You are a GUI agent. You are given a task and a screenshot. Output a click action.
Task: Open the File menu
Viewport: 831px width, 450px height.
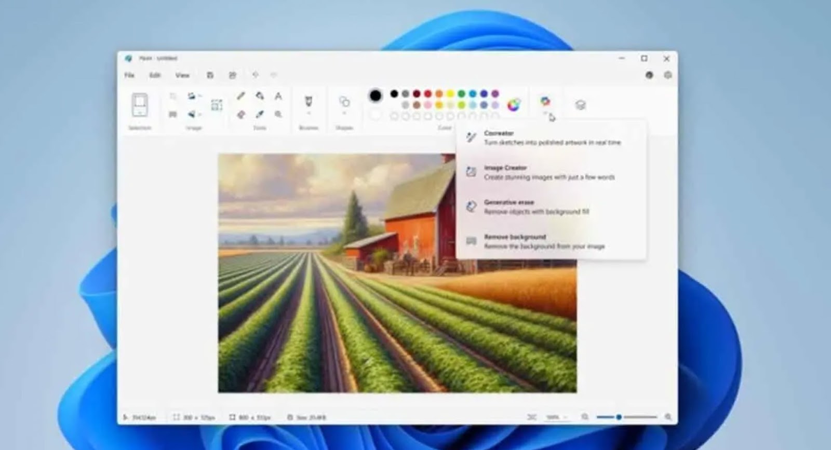tap(129, 75)
